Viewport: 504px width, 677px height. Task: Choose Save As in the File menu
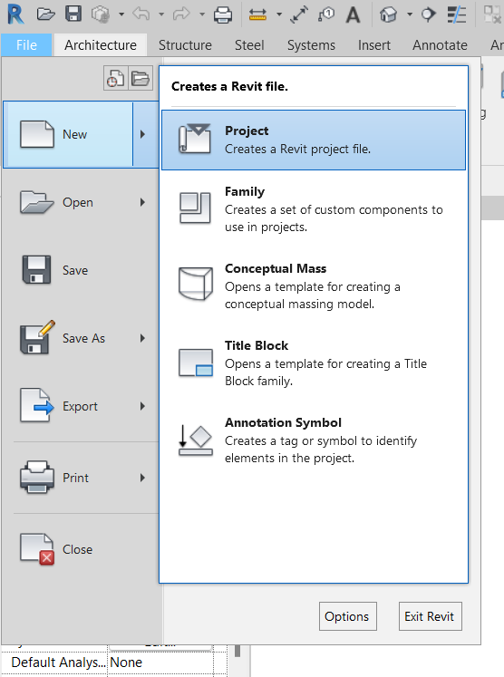pyautogui.click(x=81, y=338)
